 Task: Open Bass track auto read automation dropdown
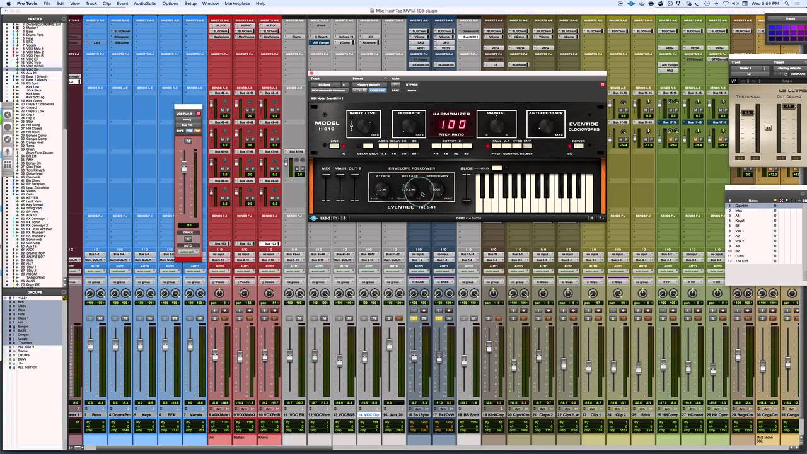tap(95, 271)
